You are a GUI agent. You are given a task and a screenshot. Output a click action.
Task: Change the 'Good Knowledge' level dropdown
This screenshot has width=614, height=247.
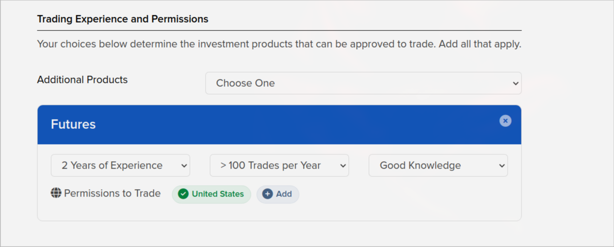pyautogui.click(x=438, y=166)
